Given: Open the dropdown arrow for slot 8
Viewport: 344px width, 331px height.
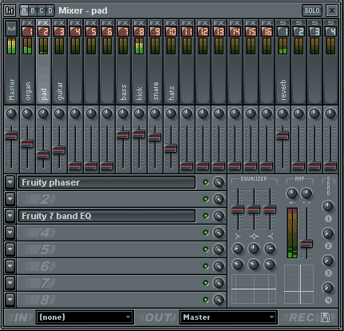Looking at the screenshot, I should click(x=10, y=300).
